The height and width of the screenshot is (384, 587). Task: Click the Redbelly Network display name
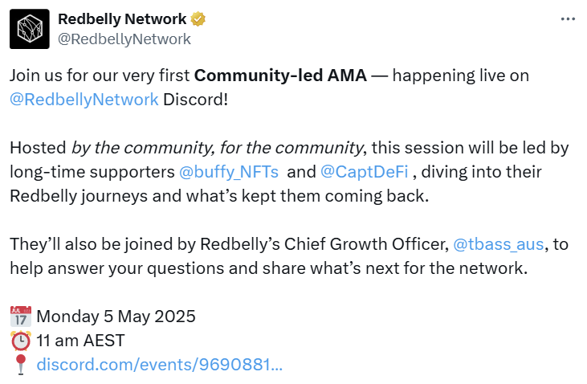click(x=122, y=19)
